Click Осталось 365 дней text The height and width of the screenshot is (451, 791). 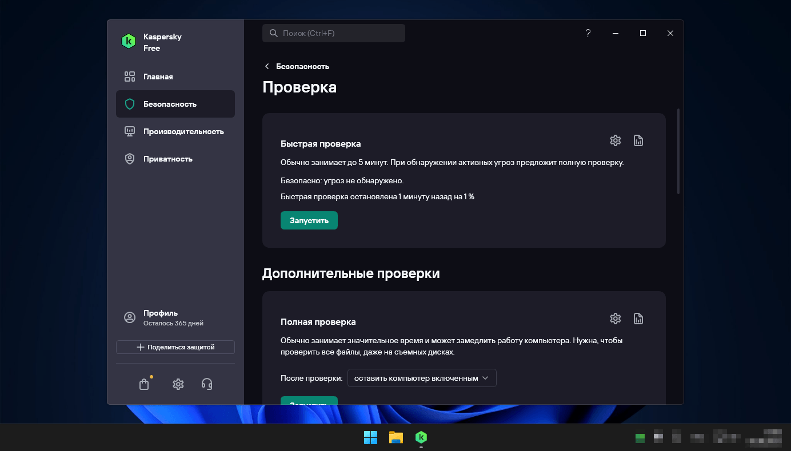point(173,323)
